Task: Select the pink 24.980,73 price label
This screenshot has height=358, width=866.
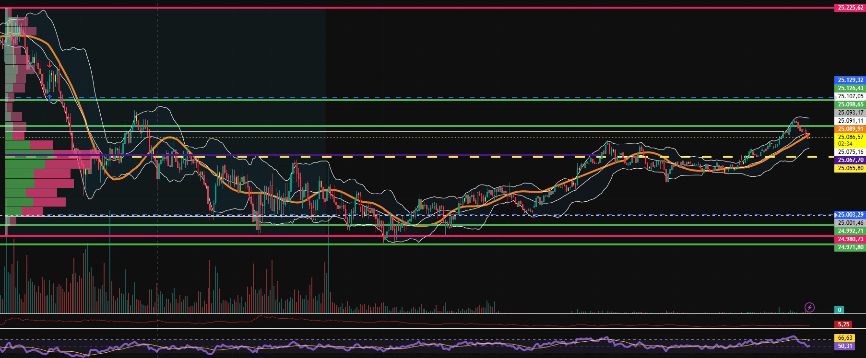Action: pyautogui.click(x=850, y=239)
